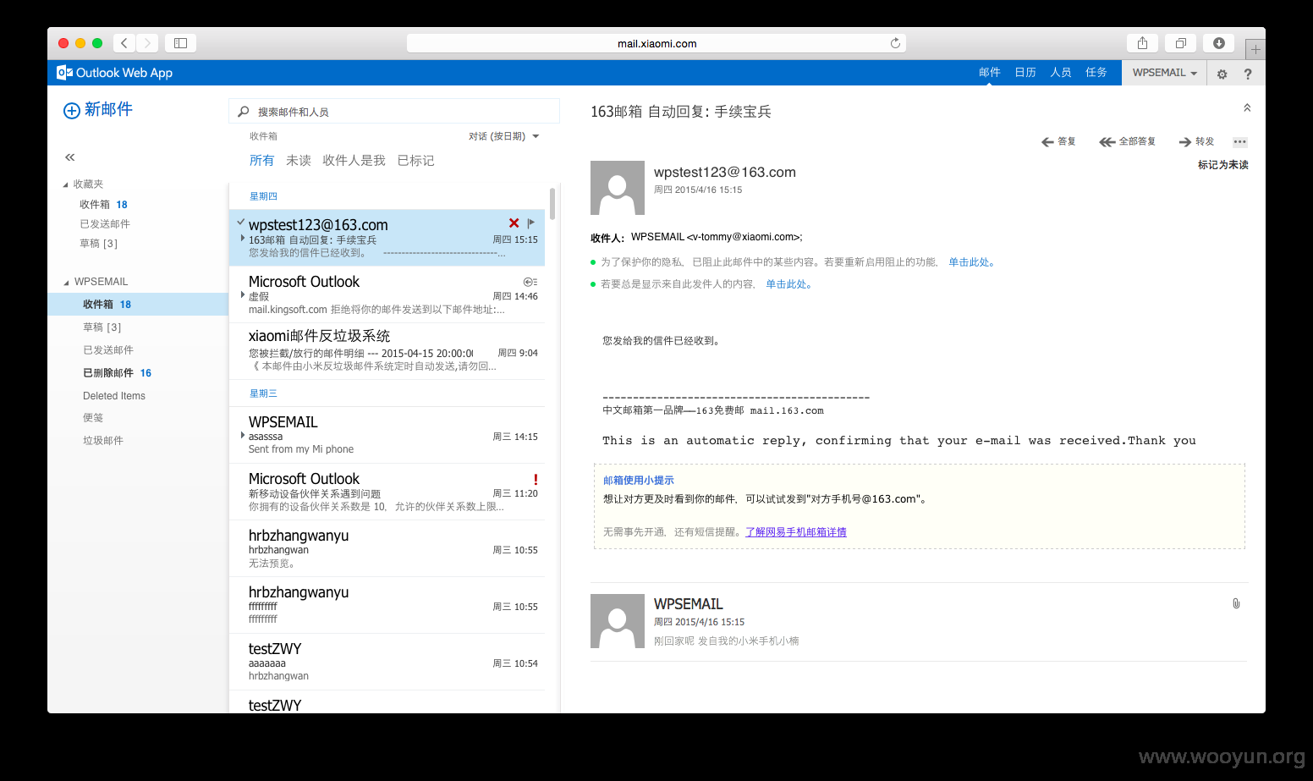This screenshot has height=781, width=1313.
Task: Open WPSEMAIL account dropdown in header
Action: tap(1165, 73)
